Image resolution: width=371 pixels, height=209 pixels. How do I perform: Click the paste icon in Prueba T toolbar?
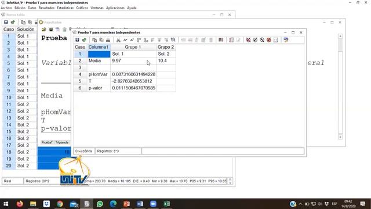point(101,40)
